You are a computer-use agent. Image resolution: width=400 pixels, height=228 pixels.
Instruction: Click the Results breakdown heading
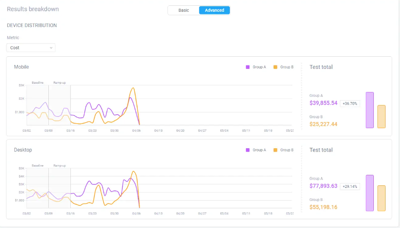[33, 9]
